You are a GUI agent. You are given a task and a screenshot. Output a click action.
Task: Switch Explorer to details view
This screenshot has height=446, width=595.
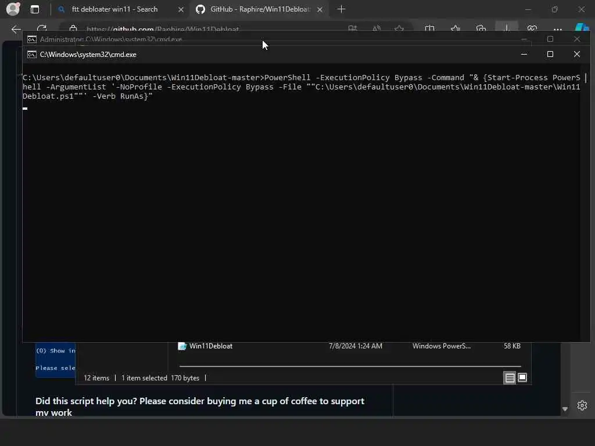(510, 377)
